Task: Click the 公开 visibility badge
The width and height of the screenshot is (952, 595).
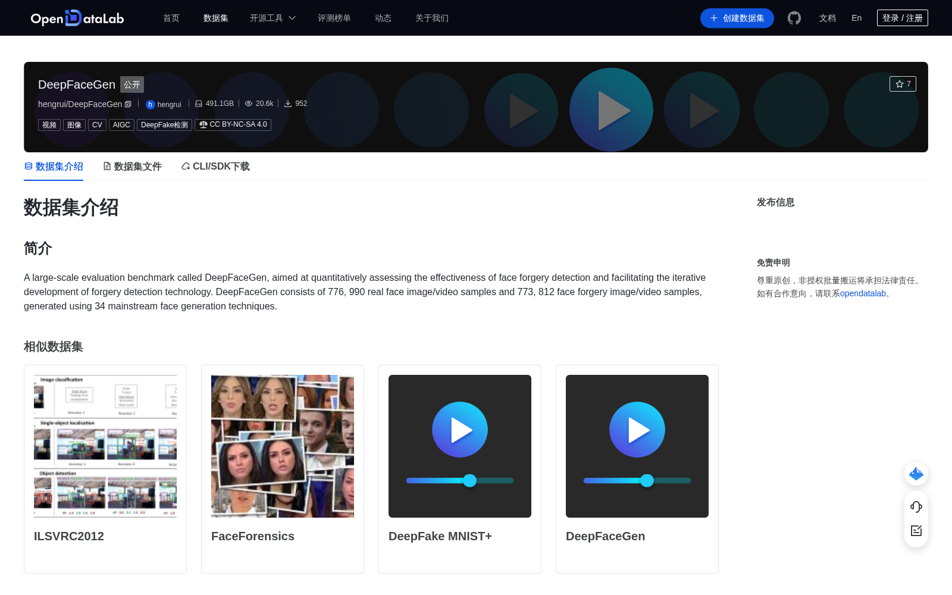Action: (132, 84)
